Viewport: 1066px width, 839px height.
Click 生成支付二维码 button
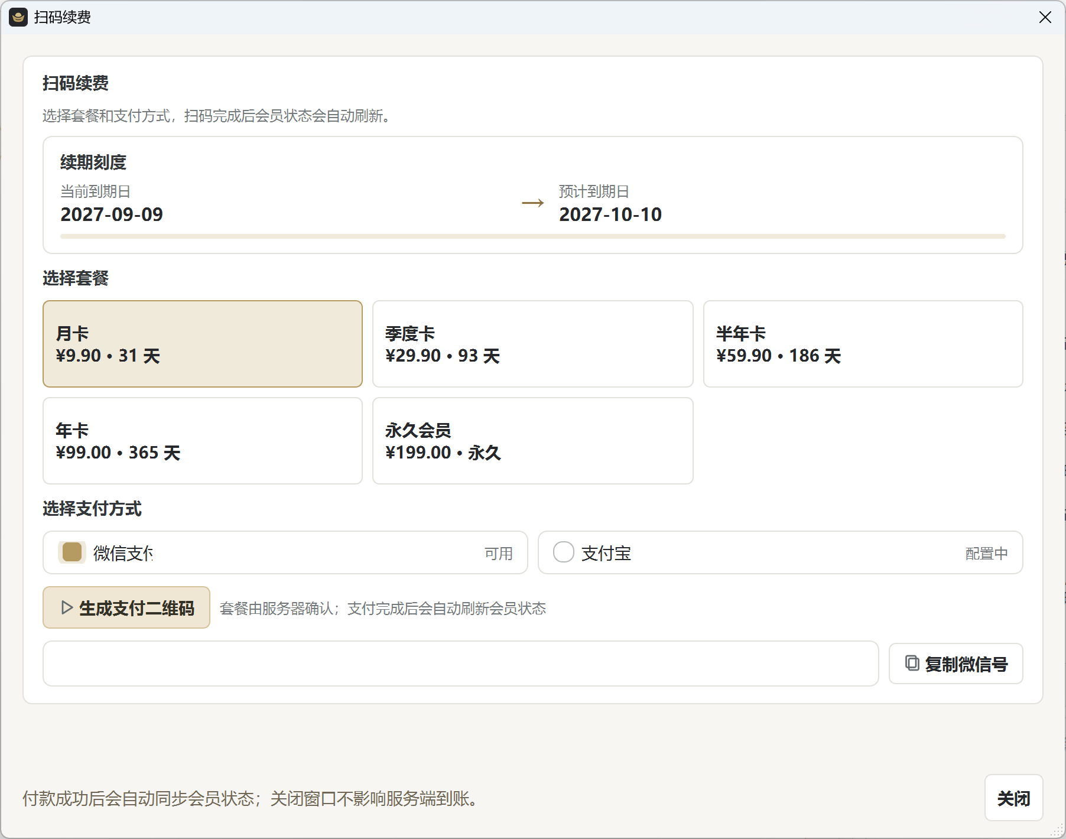point(126,607)
